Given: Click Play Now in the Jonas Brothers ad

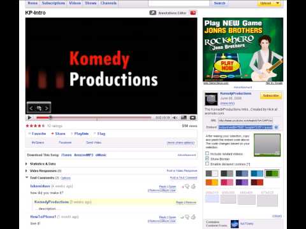Looking at the screenshot, I should [227, 66].
